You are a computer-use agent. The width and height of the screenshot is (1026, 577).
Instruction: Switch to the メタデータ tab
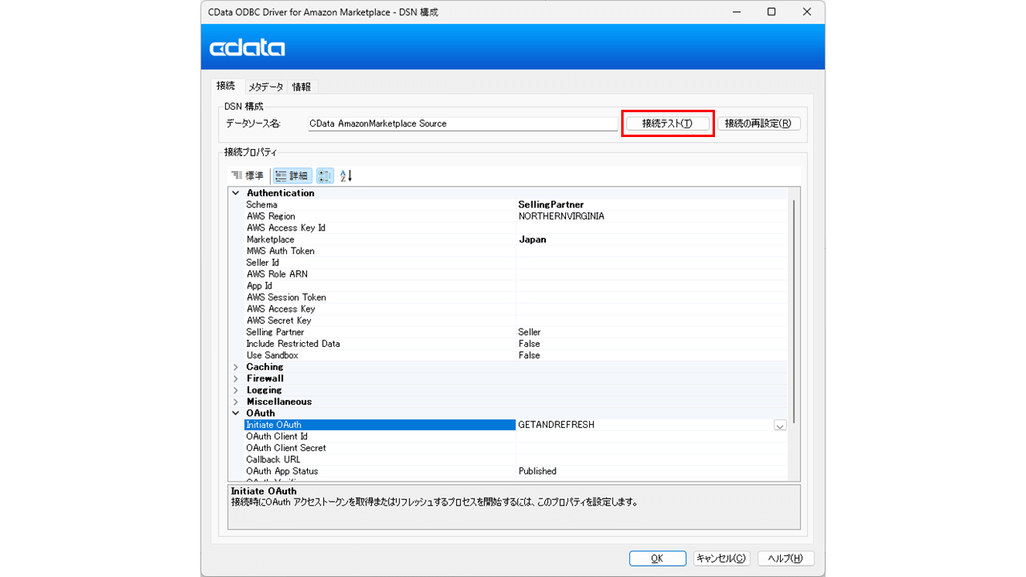[x=265, y=87]
